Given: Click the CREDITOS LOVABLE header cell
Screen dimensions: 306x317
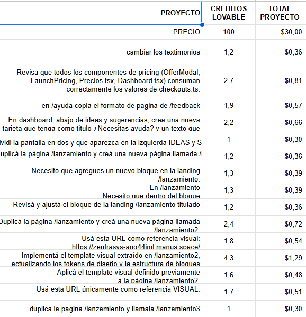Looking at the screenshot, I should (x=229, y=13).
